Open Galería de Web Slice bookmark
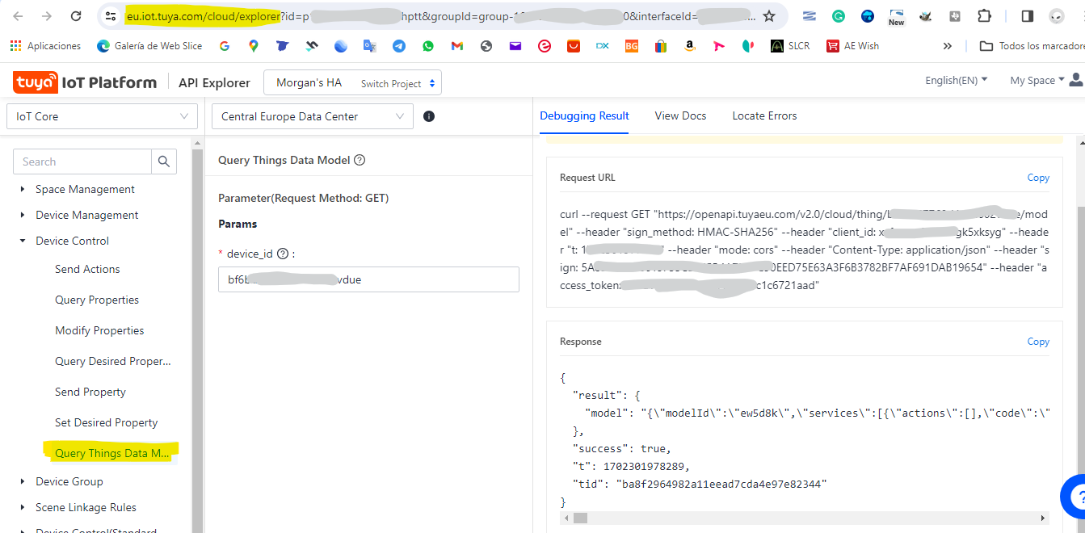1085x533 pixels. coord(149,46)
